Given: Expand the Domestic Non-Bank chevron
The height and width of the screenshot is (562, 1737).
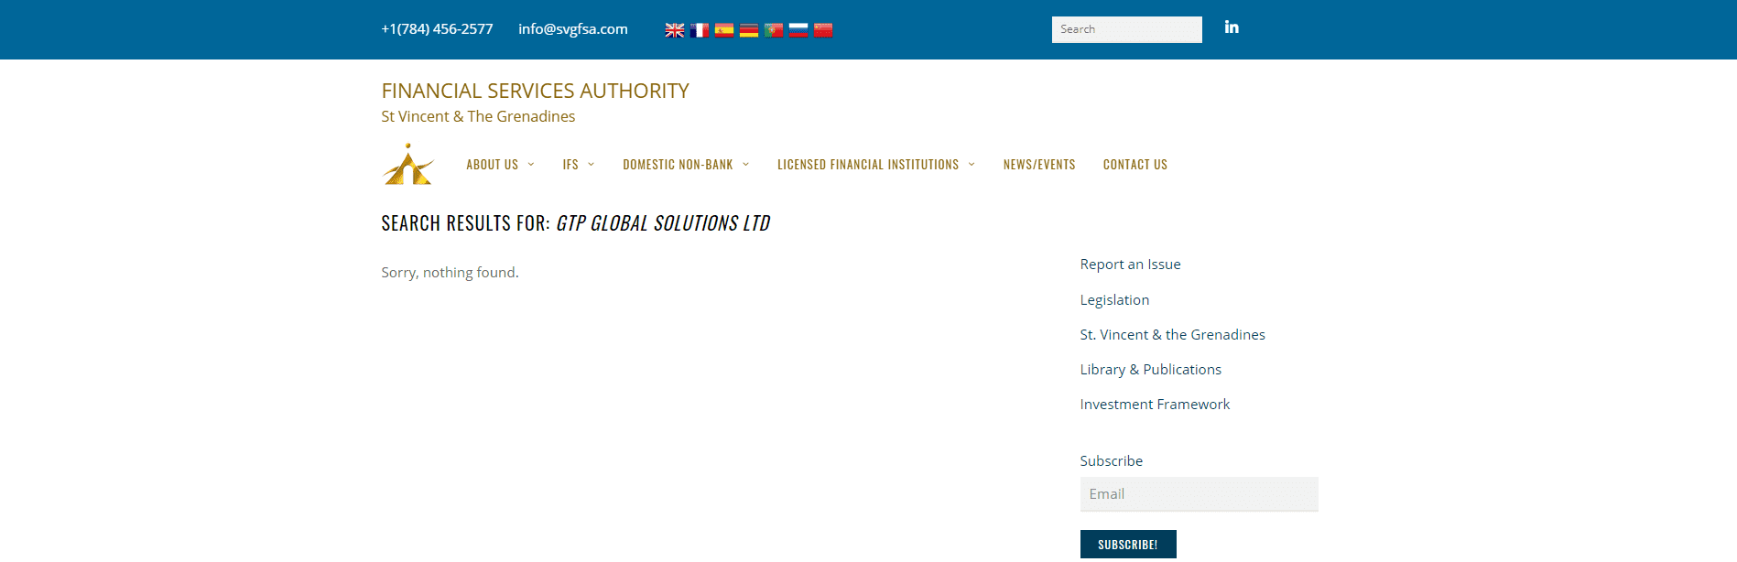Looking at the screenshot, I should click(746, 165).
